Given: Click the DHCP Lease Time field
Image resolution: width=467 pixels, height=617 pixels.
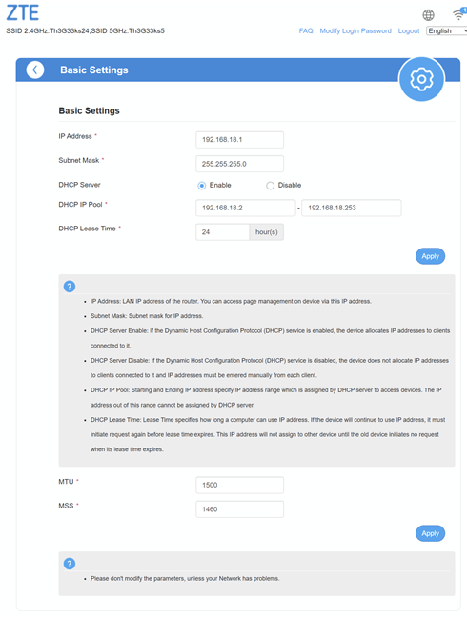Looking at the screenshot, I should 222,232.
